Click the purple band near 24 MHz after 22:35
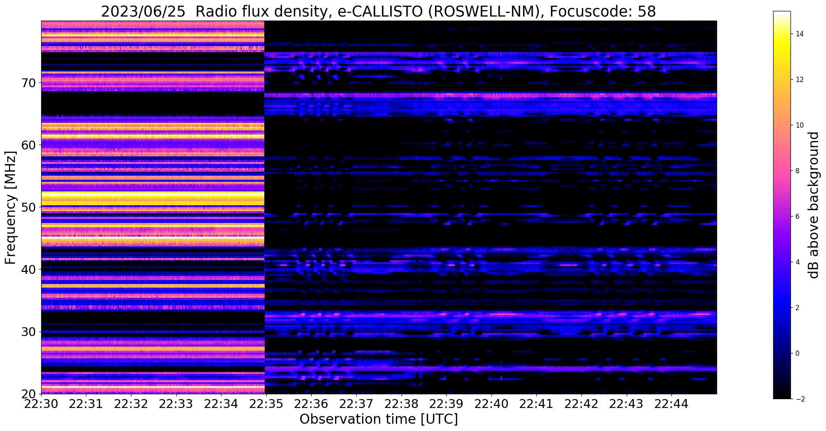The height and width of the screenshot is (431, 826). [490, 369]
